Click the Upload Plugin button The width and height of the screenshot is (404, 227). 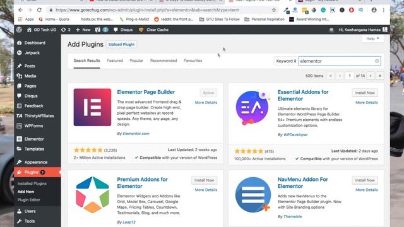tap(121, 44)
